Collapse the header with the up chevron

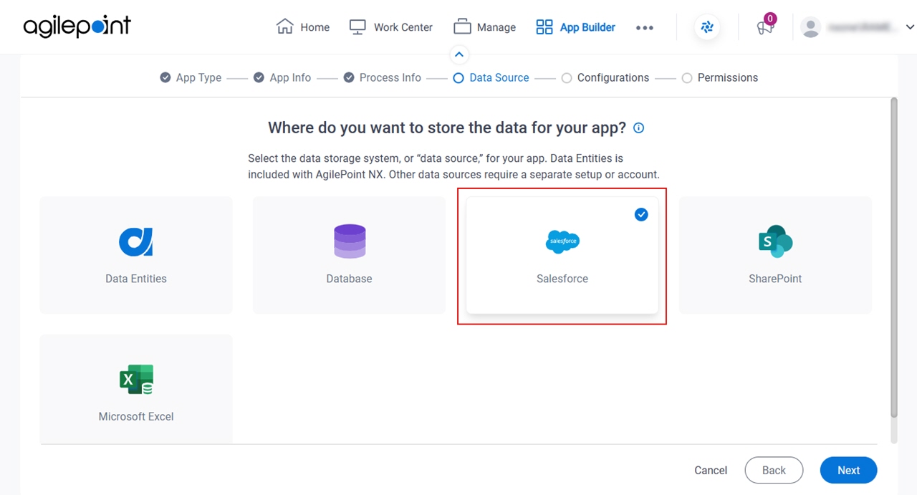click(459, 54)
